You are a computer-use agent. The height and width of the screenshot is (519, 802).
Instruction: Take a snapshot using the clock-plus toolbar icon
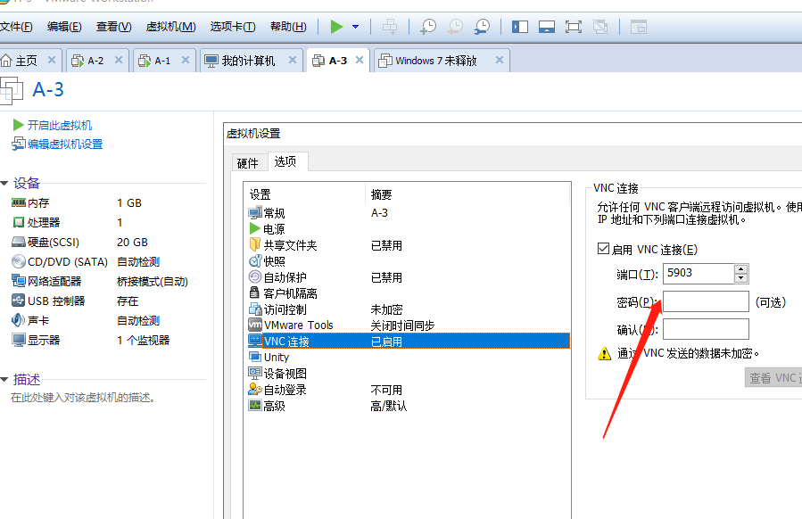point(428,27)
